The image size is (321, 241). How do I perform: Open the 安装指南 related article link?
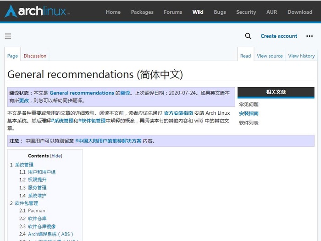click(x=249, y=113)
